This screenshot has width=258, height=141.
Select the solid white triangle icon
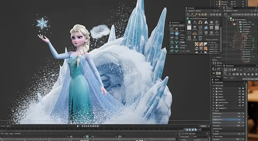(206, 22)
